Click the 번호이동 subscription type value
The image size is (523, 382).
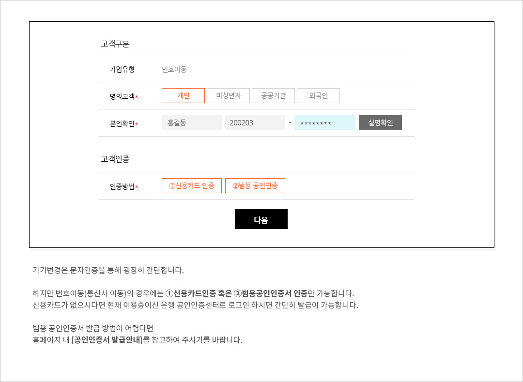(x=174, y=69)
